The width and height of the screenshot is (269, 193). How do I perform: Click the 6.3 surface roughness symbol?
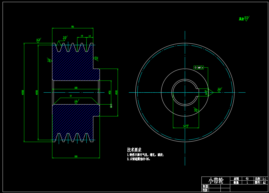38,40
